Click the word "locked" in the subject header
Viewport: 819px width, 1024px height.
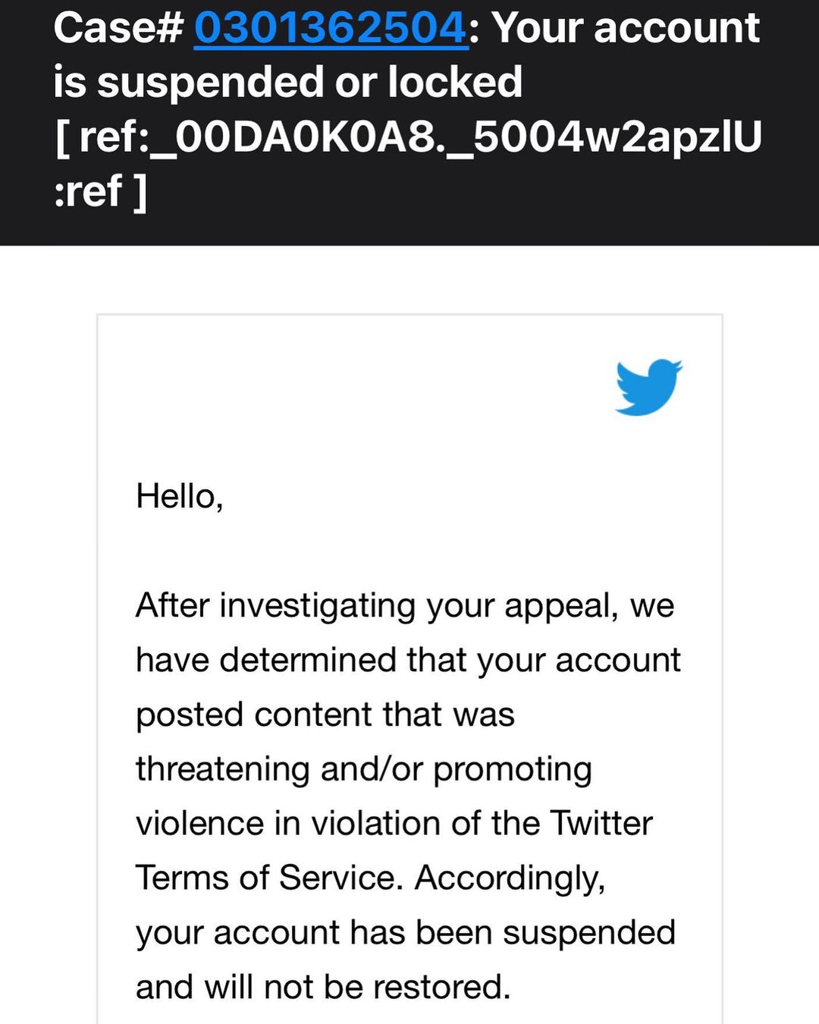(455, 82)
